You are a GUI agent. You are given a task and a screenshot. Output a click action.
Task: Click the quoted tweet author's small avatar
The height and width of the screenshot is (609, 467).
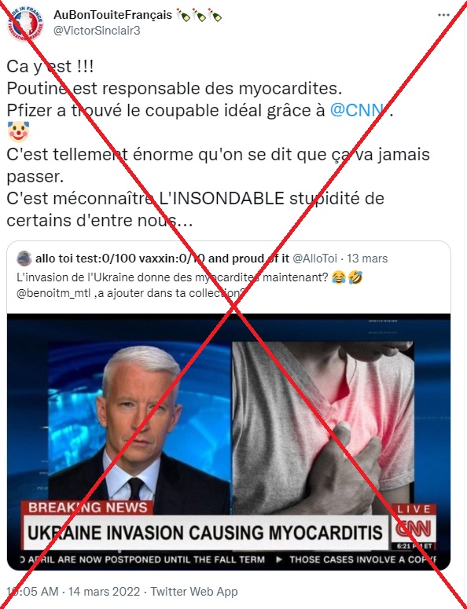pos(24,259)
